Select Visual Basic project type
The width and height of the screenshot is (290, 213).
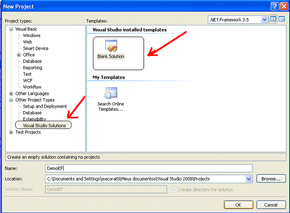[26, 29]
